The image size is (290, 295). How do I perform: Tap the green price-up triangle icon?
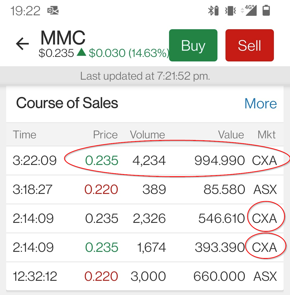tap(81, 52)
